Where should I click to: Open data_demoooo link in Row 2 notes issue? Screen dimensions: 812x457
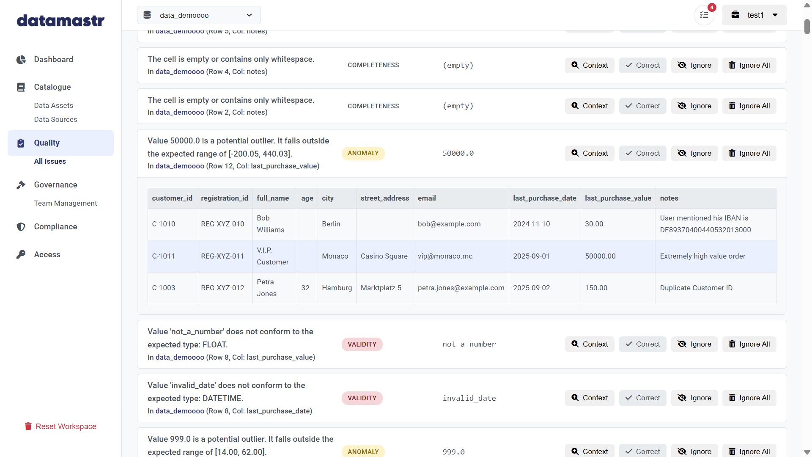tap(180, 112)
